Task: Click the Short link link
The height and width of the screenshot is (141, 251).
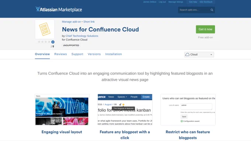Action: pos(89,22)
